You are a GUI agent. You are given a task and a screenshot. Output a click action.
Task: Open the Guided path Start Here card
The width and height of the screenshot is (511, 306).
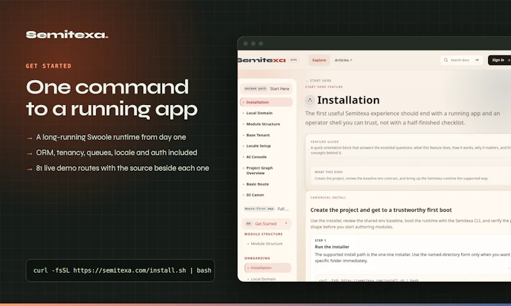(266, 89)
